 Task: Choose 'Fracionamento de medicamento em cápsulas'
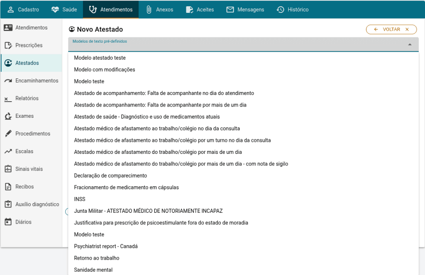click(243, 187)
